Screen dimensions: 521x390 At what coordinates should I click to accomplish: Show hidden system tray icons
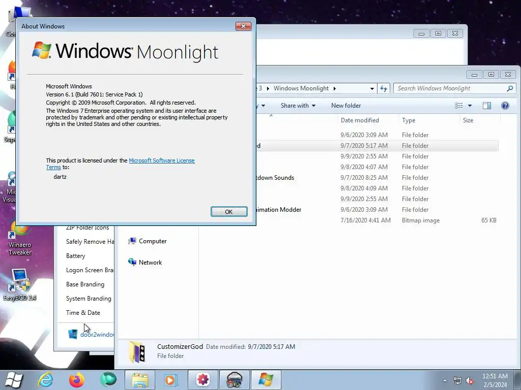[x=445, y=380]
